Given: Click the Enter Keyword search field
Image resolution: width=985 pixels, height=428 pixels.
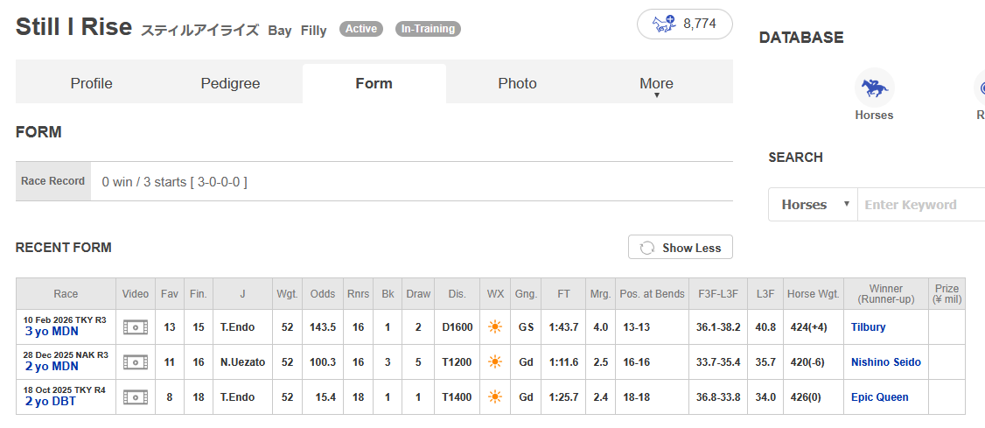Looking at the screenshot, I should tap(921, 204).
